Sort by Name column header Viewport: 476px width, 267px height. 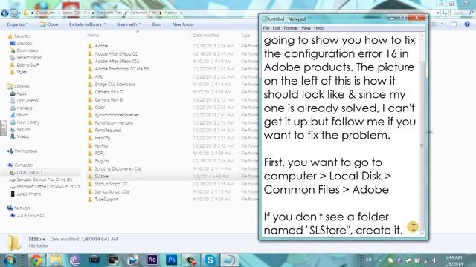click(x=93, y=36)
